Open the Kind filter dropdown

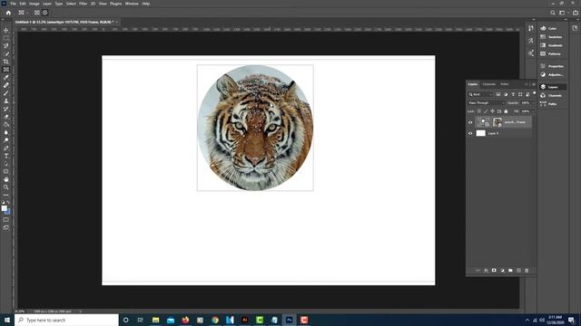pos(480,94)
